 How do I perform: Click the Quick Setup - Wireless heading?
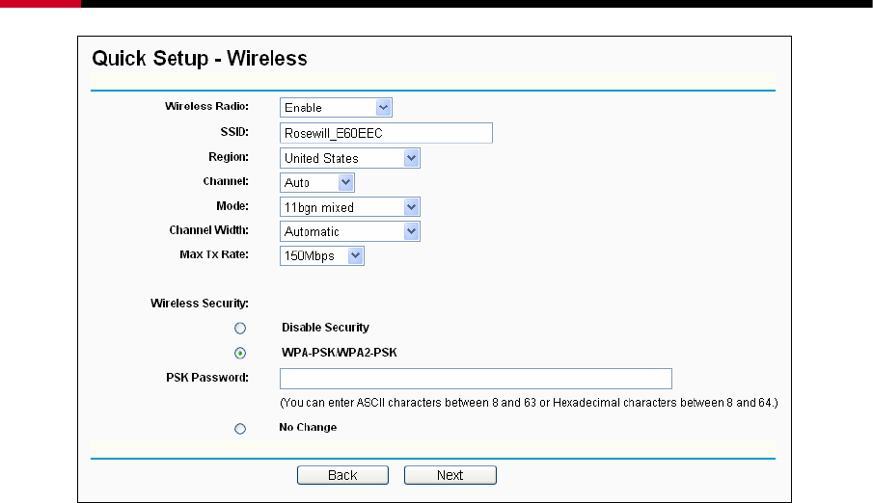tap(200, 59)
